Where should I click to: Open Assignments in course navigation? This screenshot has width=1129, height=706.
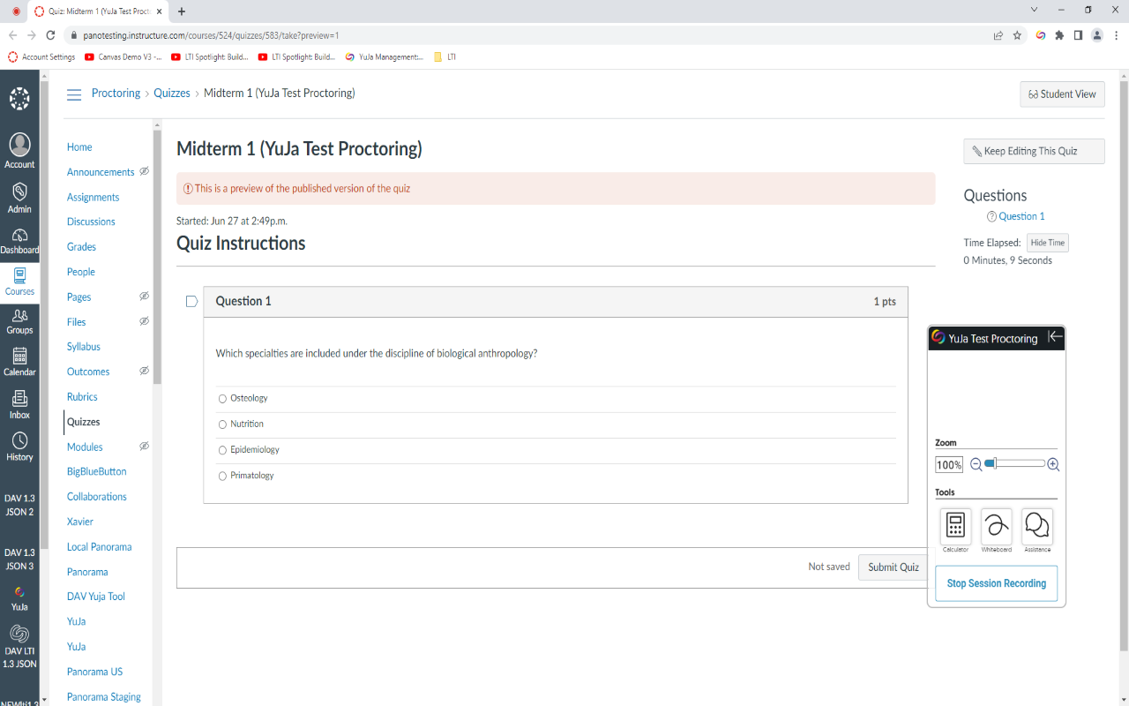(x=93, y=197)
